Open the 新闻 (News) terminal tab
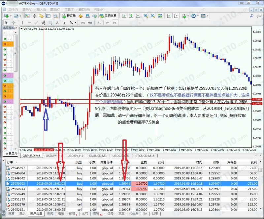The image size is (264, 219). tap(50, 214)
